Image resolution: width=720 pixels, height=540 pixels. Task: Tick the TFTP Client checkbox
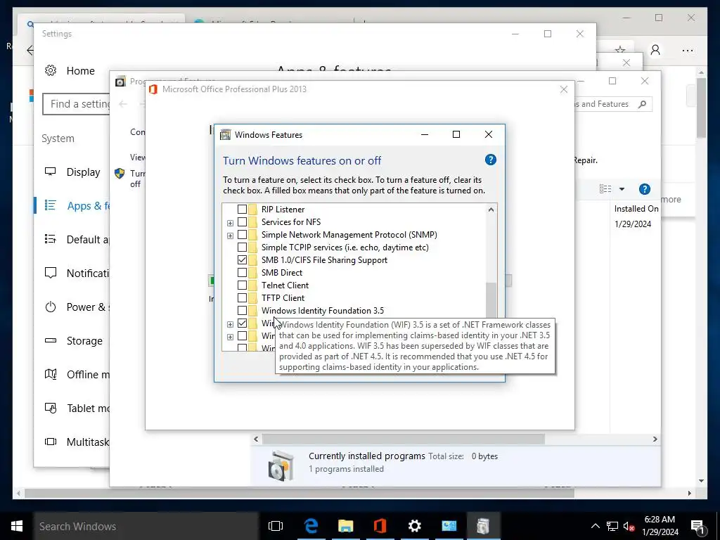[x=242, y=298]
